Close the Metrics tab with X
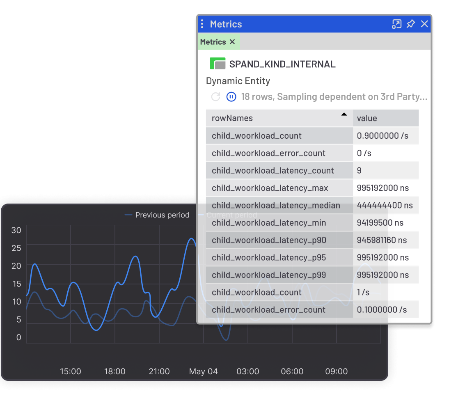 pos(232,42)
